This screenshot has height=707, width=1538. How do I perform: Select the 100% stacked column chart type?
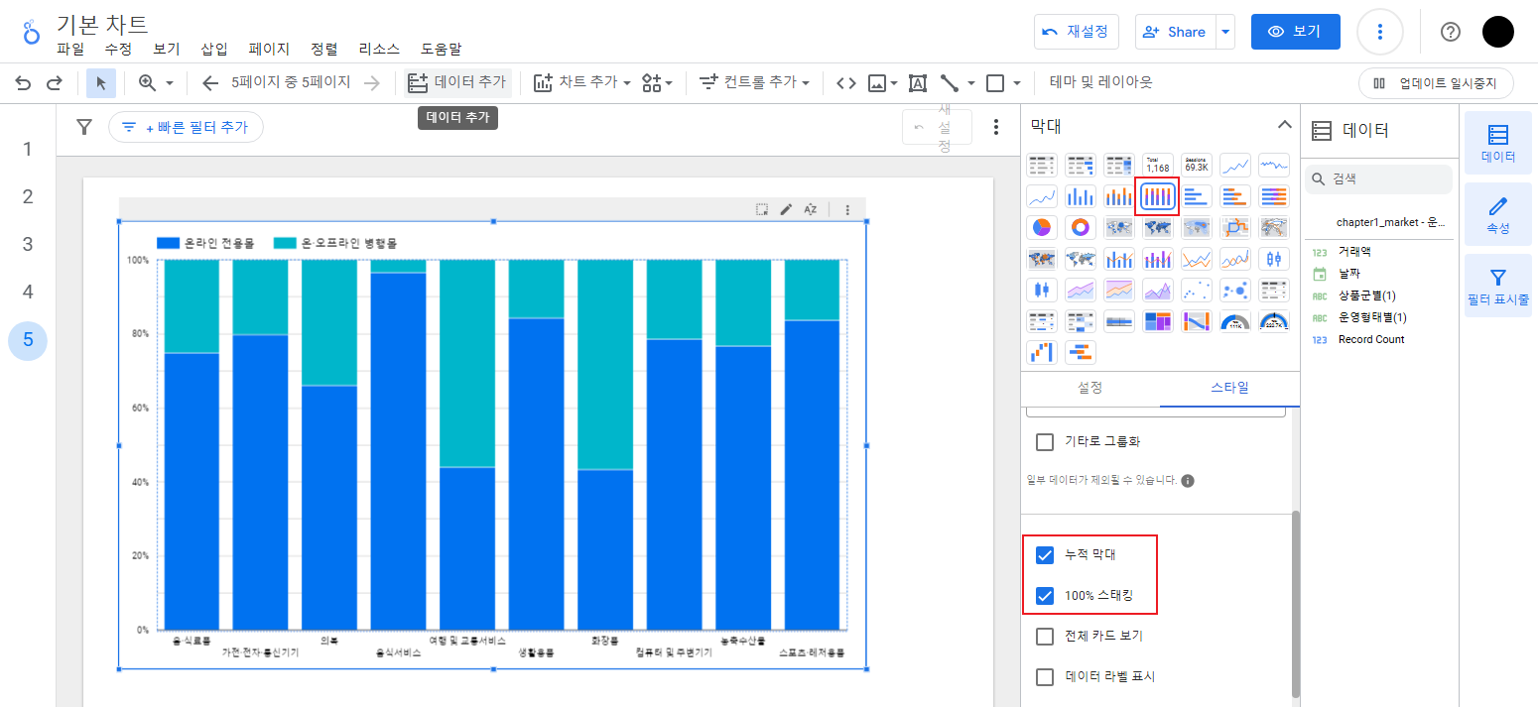1158,196
